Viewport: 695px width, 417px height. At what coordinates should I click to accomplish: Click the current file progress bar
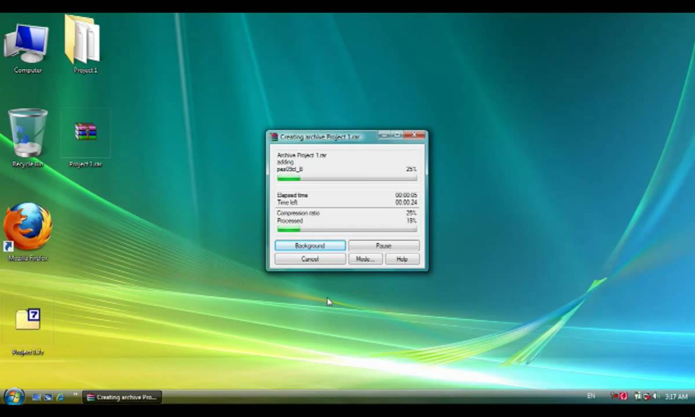pos(347,179)
